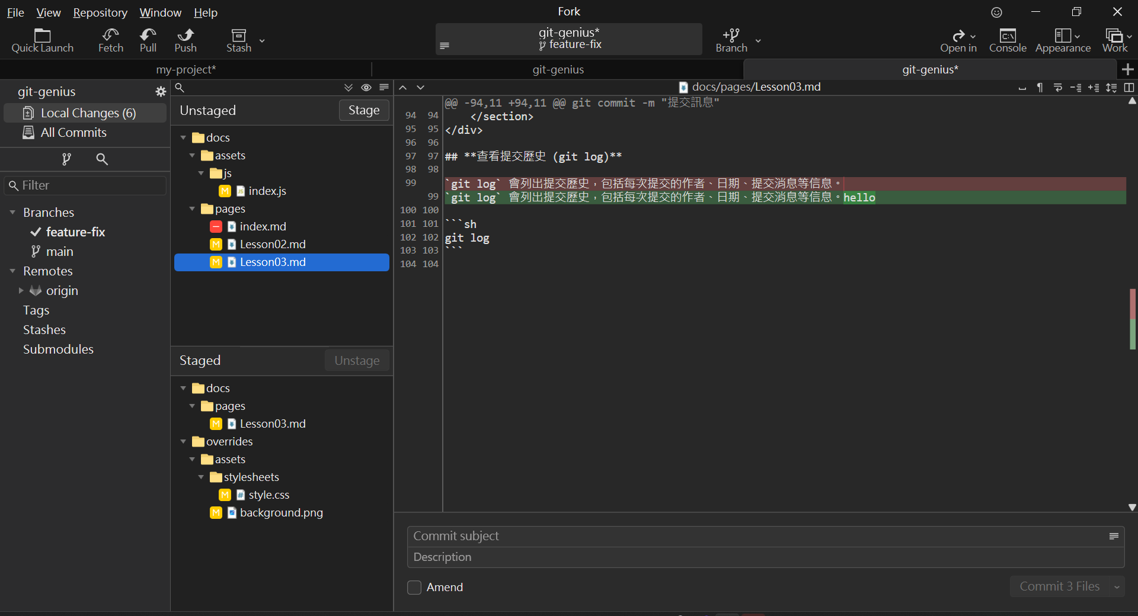Fetch from remote using the Fetch icon
Image resolution: width=1138 pixels, height=616 pixels.
point(111,40)
